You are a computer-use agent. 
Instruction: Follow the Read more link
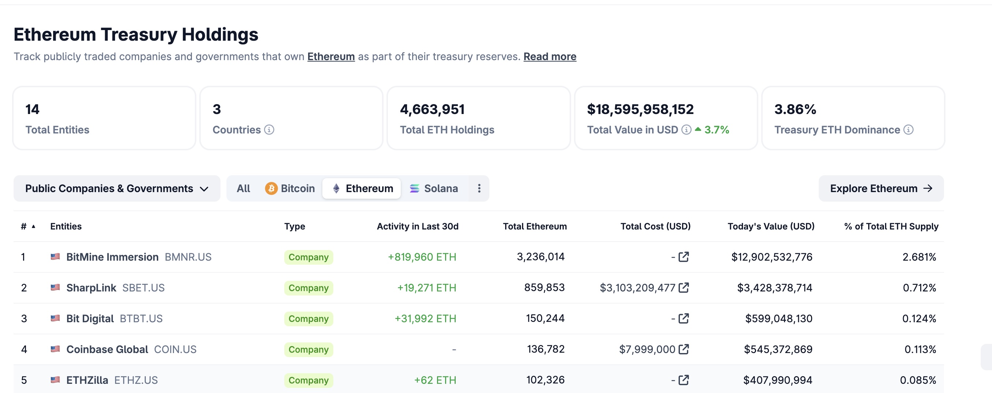(549, 56)
